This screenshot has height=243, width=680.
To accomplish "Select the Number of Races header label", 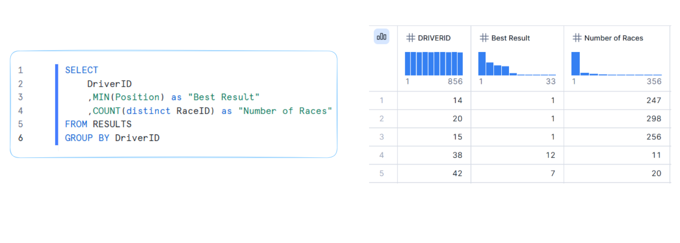I will (x=613, y=38).
